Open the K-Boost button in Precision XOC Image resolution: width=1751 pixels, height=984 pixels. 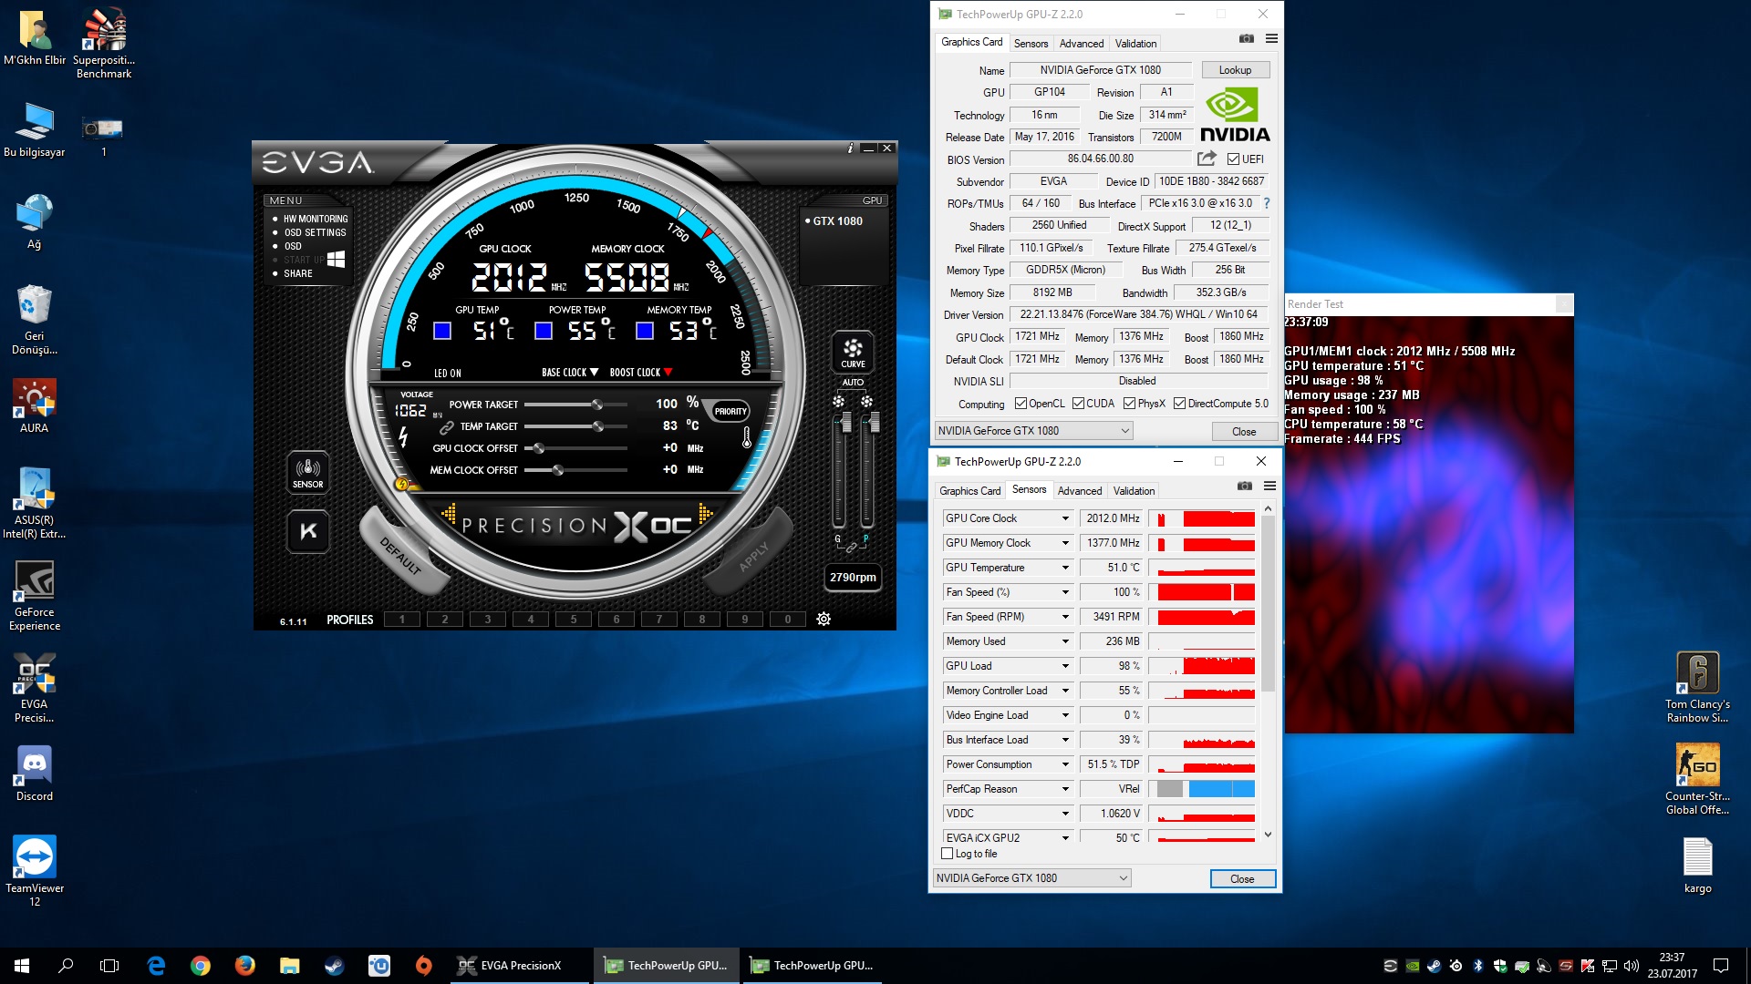(308, 531)
